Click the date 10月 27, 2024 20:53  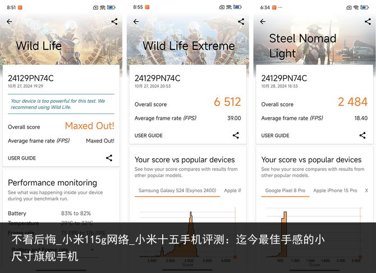[x=153, y=86]
